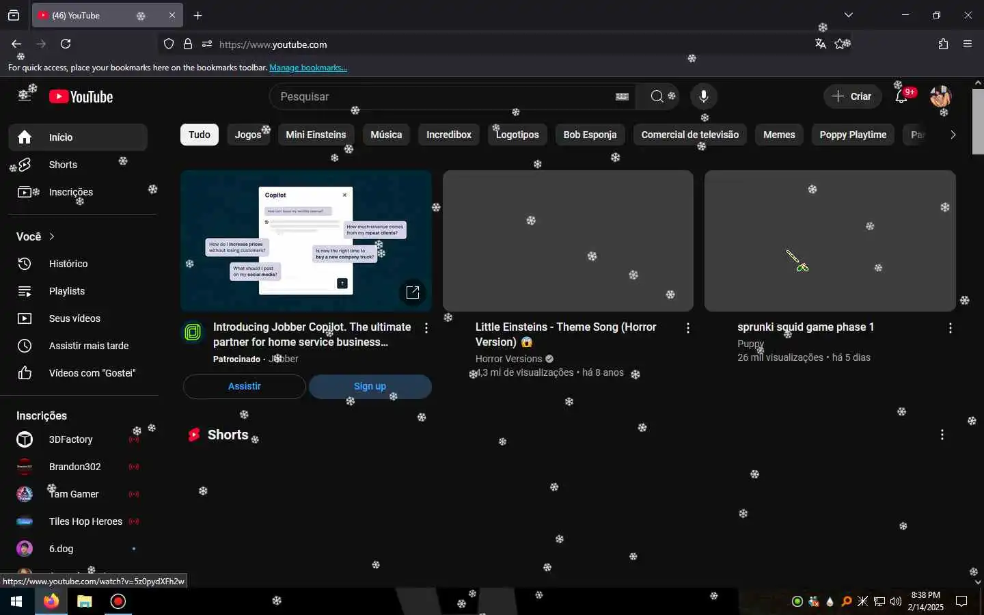Select the Incredibox filter chip
This screenshot has height=615, width=984.
point(449,135)
